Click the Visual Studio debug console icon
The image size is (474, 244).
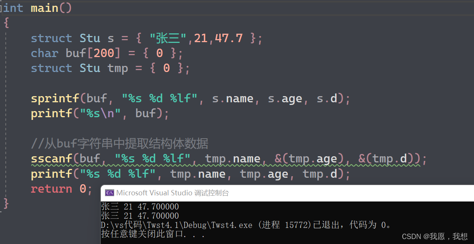point(110,193)
